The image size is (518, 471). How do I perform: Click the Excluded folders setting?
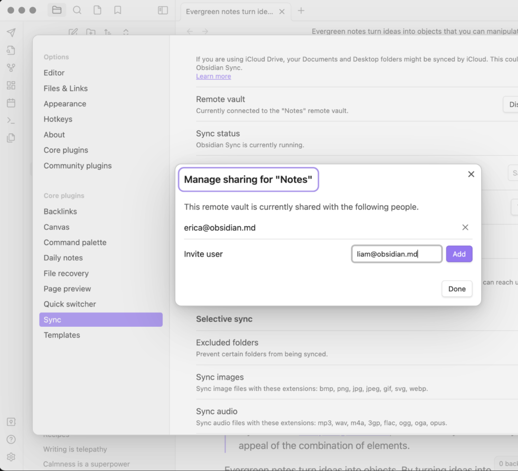[x=227, y=342]
